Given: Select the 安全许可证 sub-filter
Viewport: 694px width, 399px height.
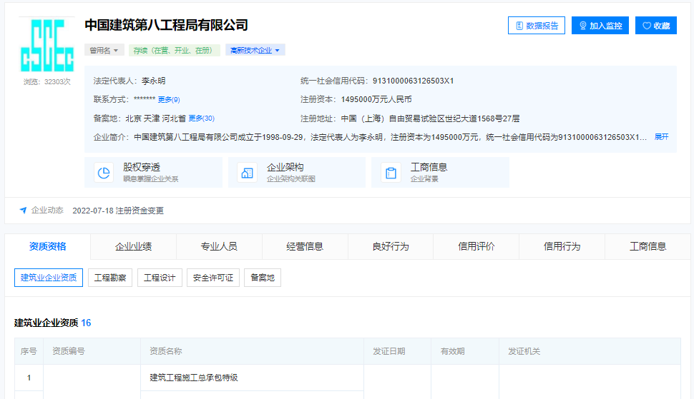Looking at the screenshot, I should 212,278.
